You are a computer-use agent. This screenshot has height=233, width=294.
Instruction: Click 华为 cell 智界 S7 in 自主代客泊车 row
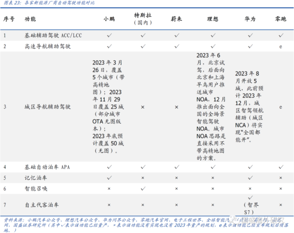[250, 205]
